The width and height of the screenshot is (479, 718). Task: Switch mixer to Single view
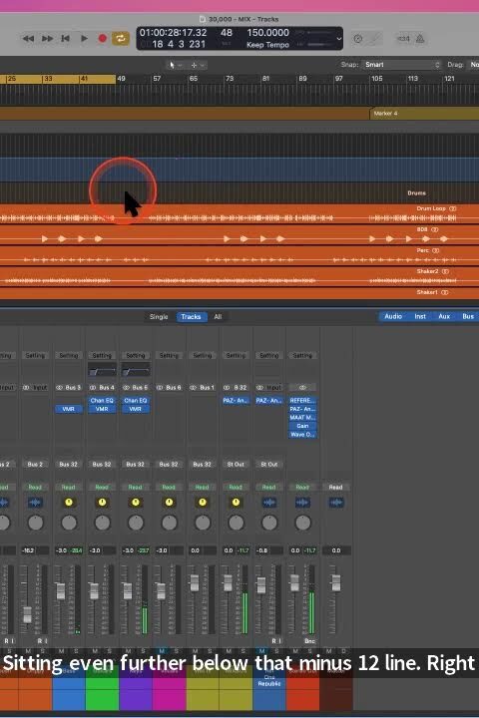click(159, 317)
